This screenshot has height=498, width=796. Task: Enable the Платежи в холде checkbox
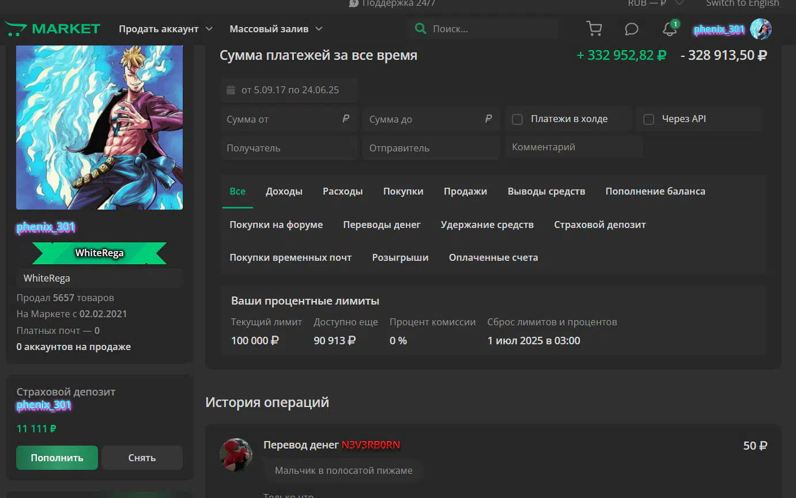coord(518,119)
